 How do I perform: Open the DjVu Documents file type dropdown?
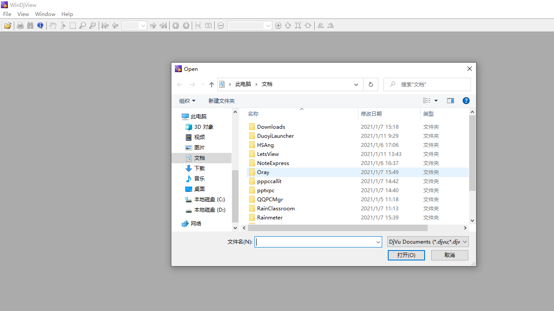(427, 241)
